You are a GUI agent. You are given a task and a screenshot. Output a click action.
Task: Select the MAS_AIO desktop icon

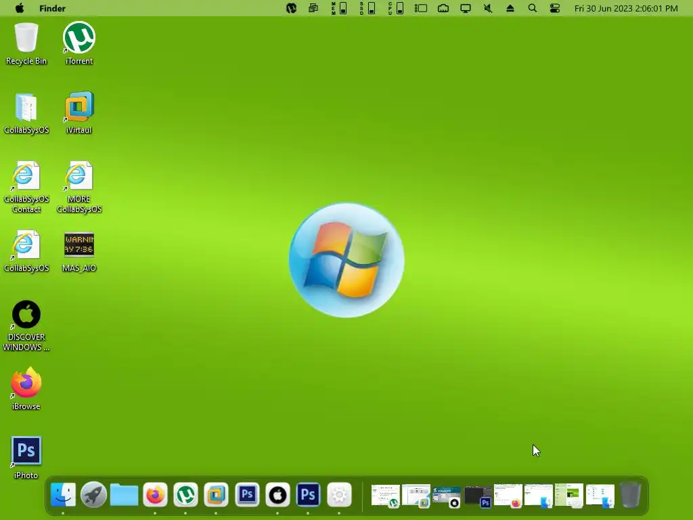79,252
